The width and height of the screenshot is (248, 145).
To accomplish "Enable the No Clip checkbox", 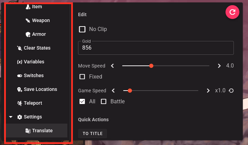I will (x=82, y=29).
